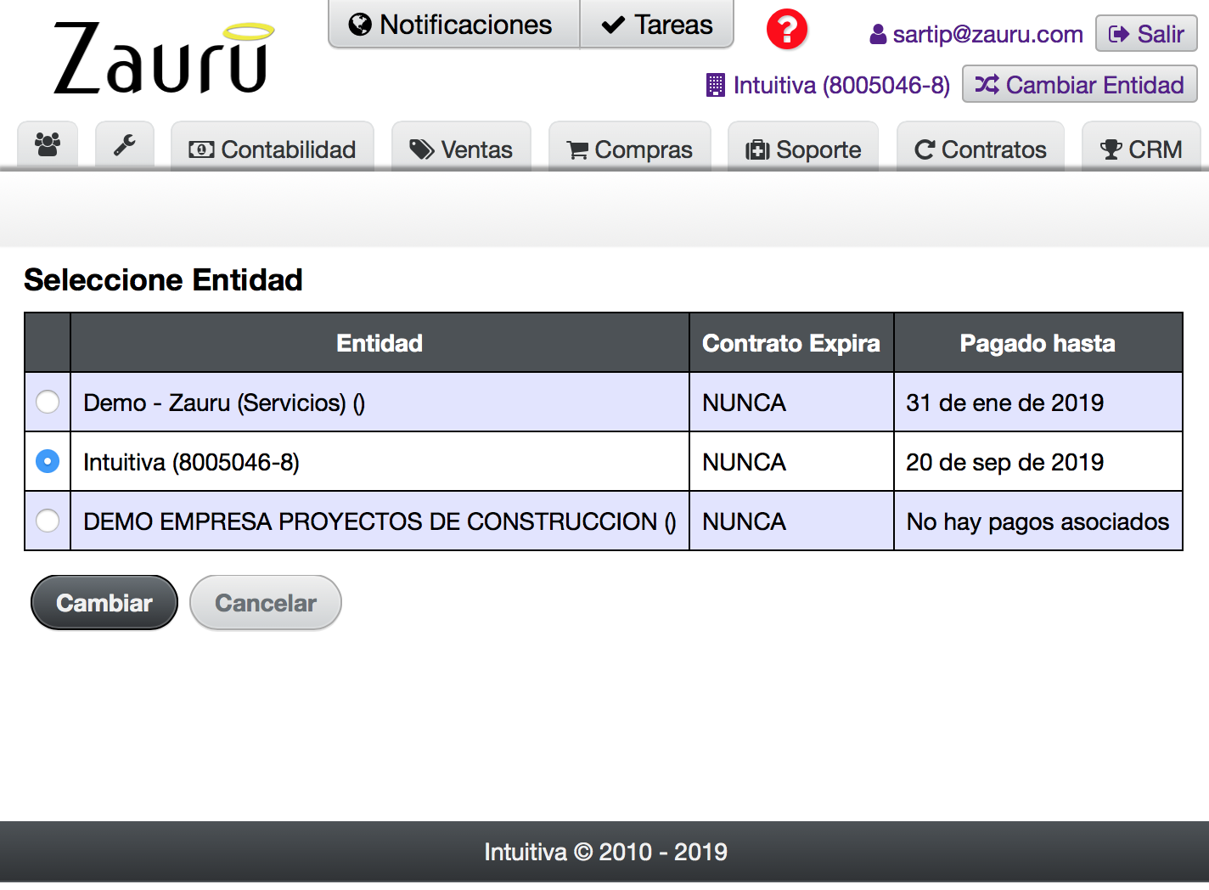1209x890 pixels.
Task: Select the Intuitiva (8005046-8) radio button
Action: click(48, 461)
